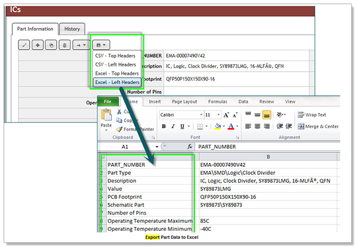Toggle Bold formatting
The image size is (356, 247).
tap(164, 126)
